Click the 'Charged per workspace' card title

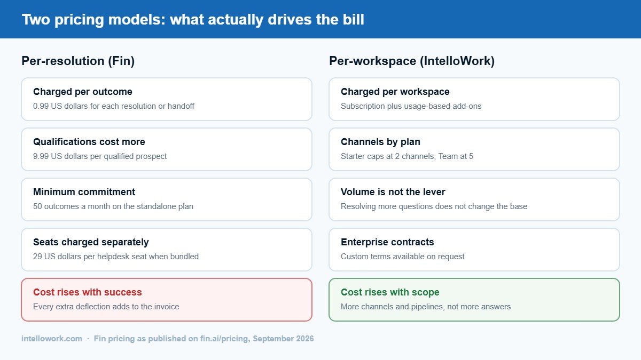point(395,92)
